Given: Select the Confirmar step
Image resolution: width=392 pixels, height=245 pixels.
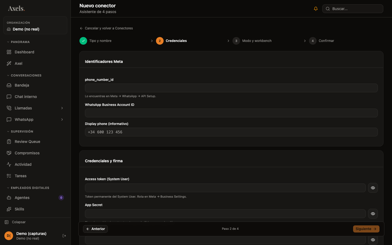Looking at the screenshot, I should (321, 41).
